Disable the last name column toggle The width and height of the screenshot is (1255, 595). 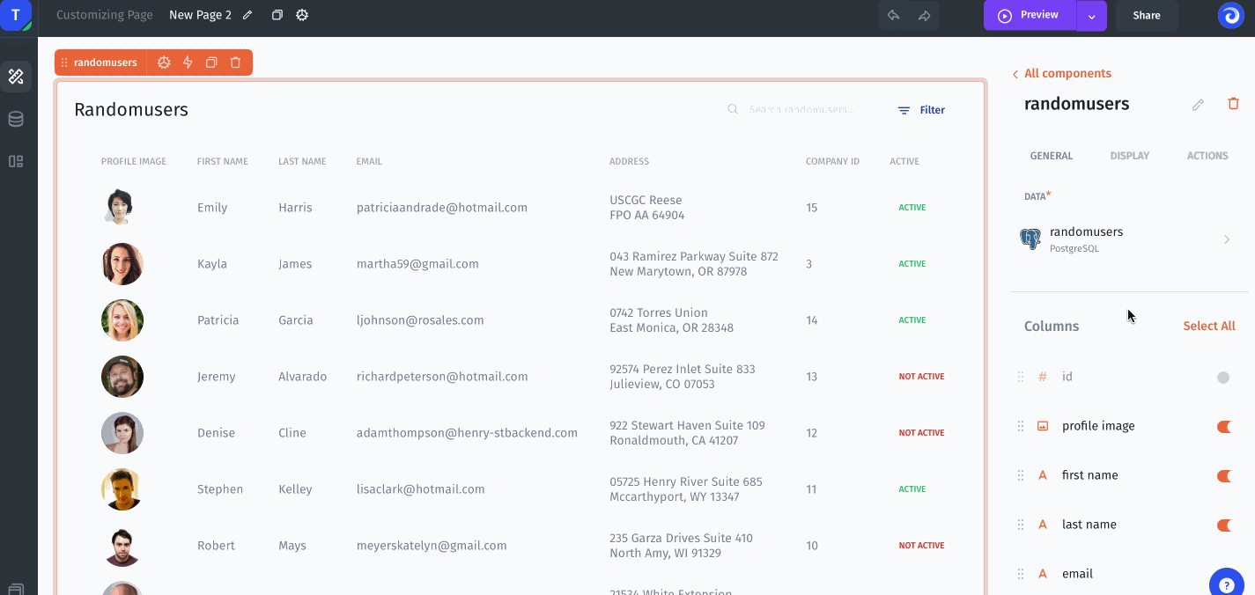coord(1223,525)
